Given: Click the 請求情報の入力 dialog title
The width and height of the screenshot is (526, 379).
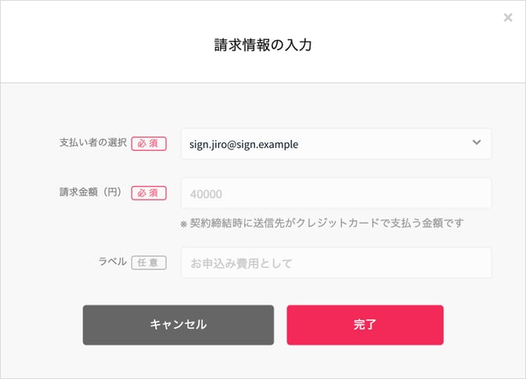Looking at the screenshot, I should click(263, 45).
